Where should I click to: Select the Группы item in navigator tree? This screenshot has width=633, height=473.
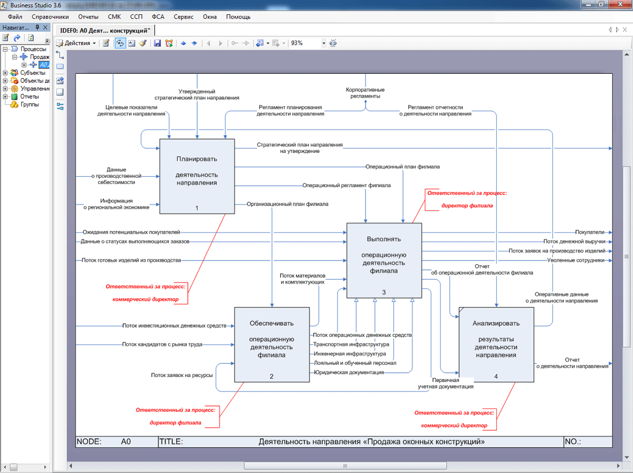pyautogui.click(x=29, y=104)
